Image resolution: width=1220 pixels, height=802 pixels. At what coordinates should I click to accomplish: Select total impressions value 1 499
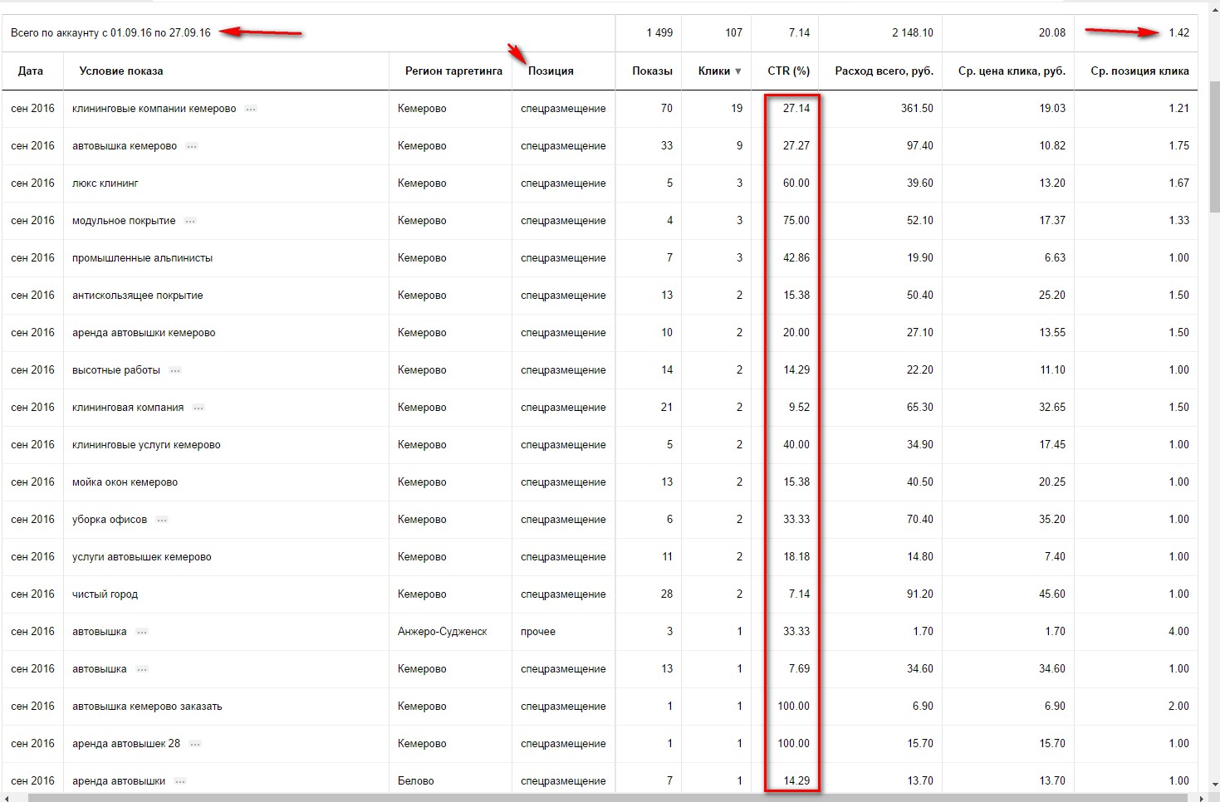point(659,32)
